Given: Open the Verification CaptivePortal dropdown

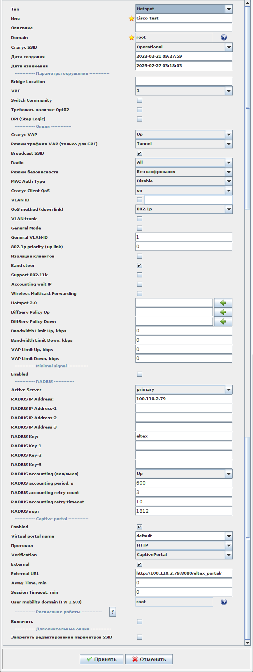Looking at the screenshot, I should [x=228, y=555].
